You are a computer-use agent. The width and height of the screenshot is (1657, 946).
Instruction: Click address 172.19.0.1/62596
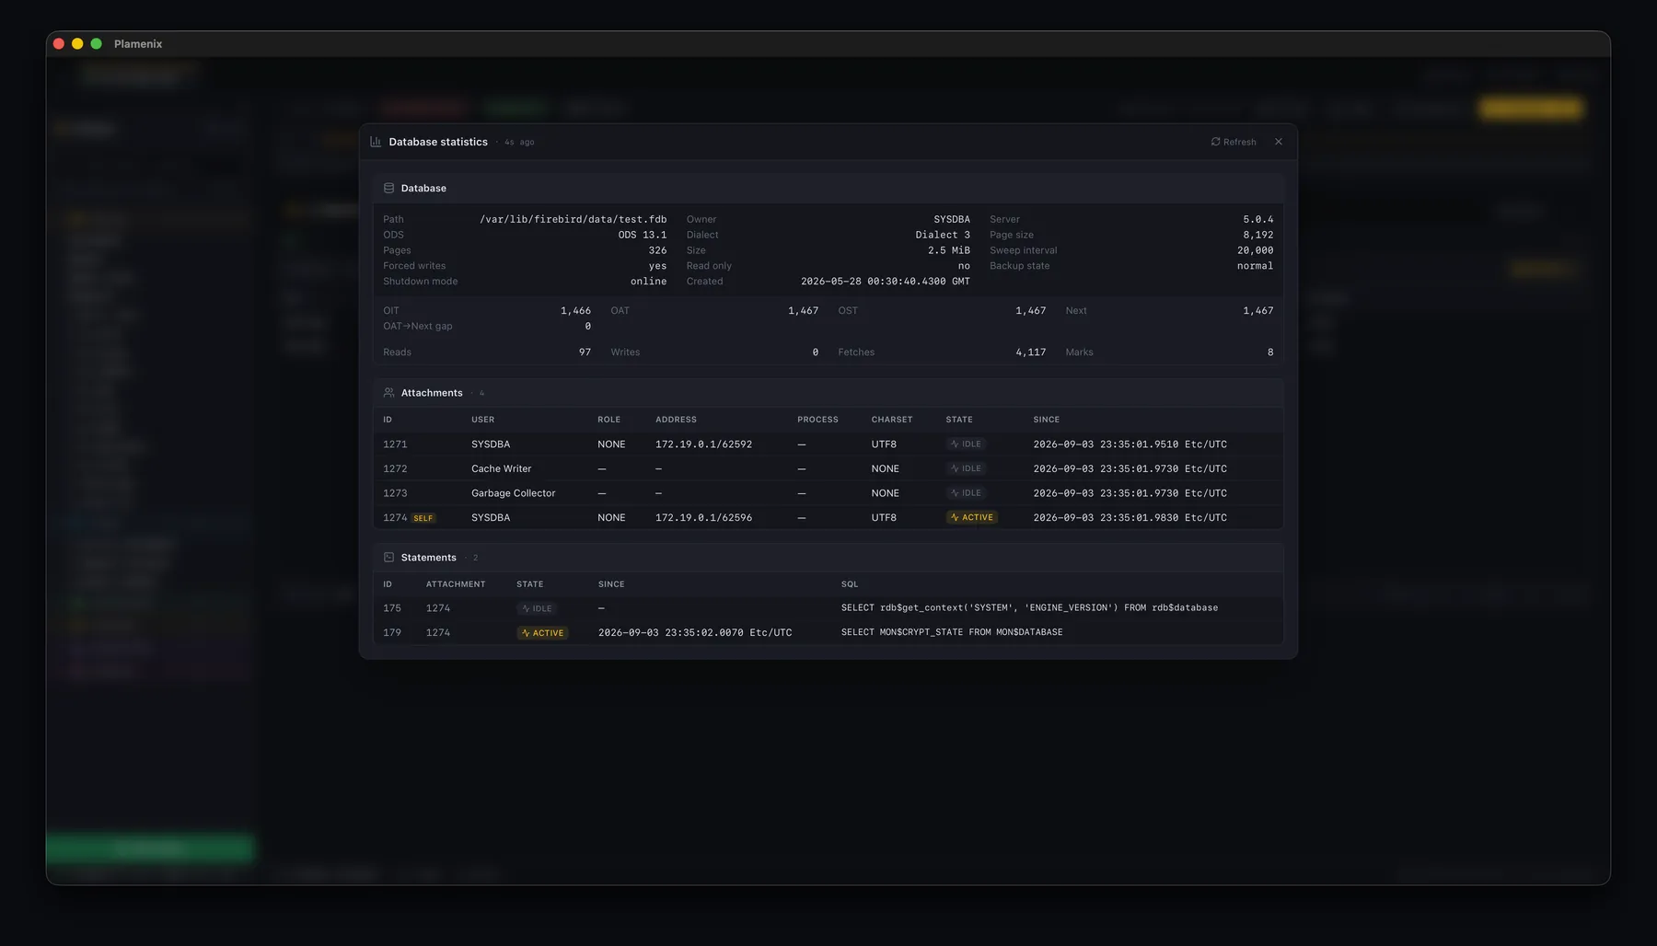(703, 518)
